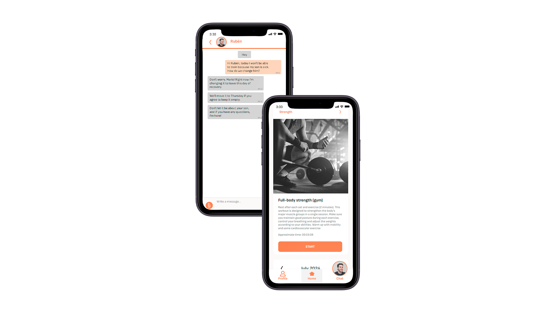The height and width of the screenshot is (312, 555).
Task: Tap the START button to begin workout
Action: tap(310, 246)
